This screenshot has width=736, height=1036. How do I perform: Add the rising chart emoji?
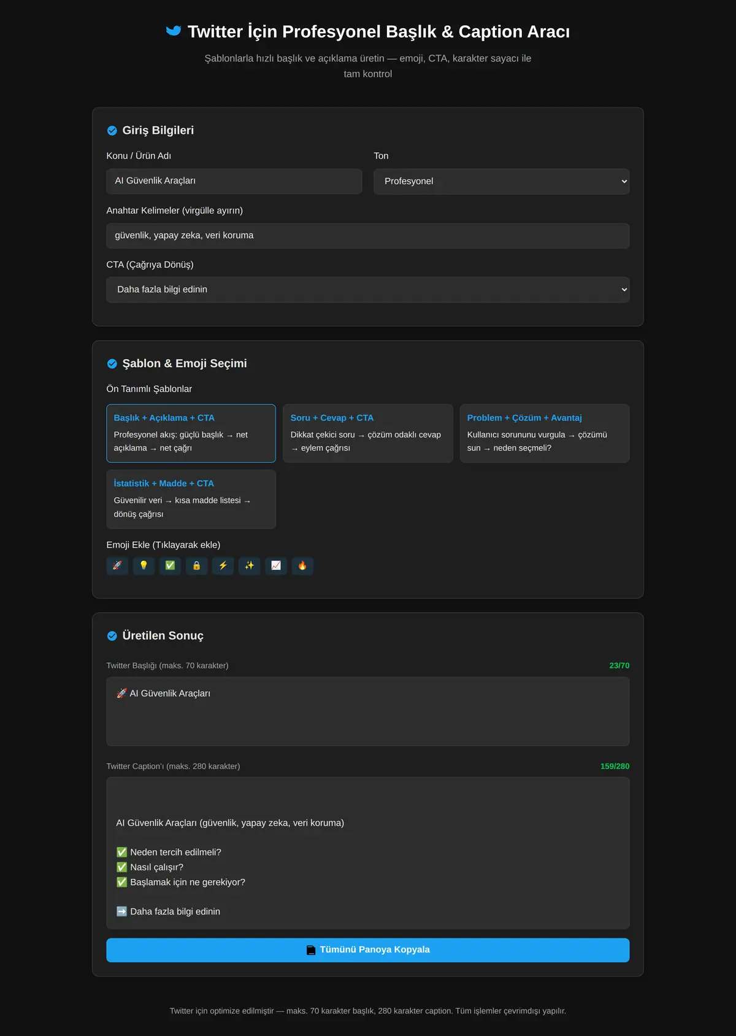[276, 566]
